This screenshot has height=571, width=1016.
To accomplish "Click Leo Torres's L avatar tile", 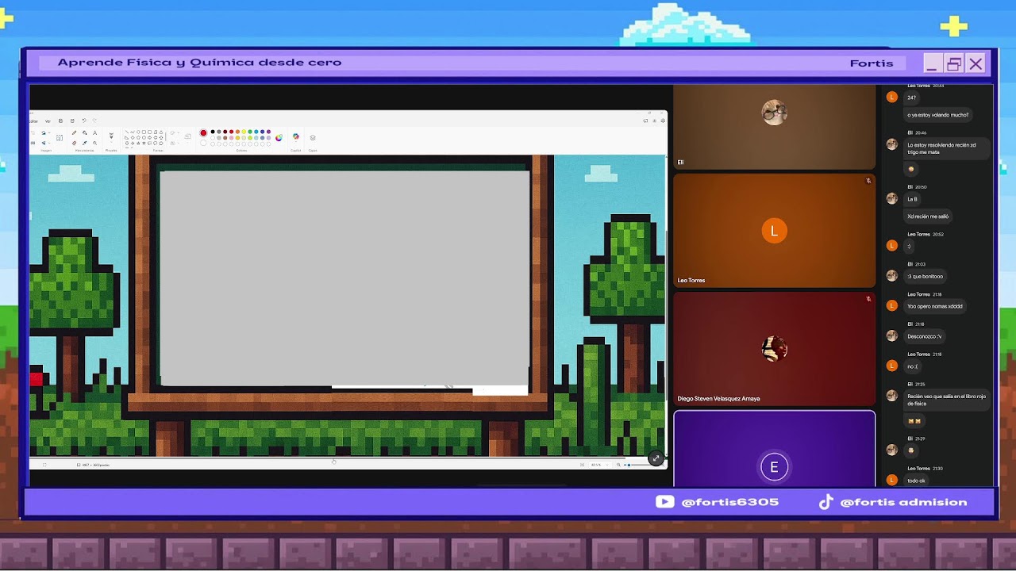I will 774,231.
